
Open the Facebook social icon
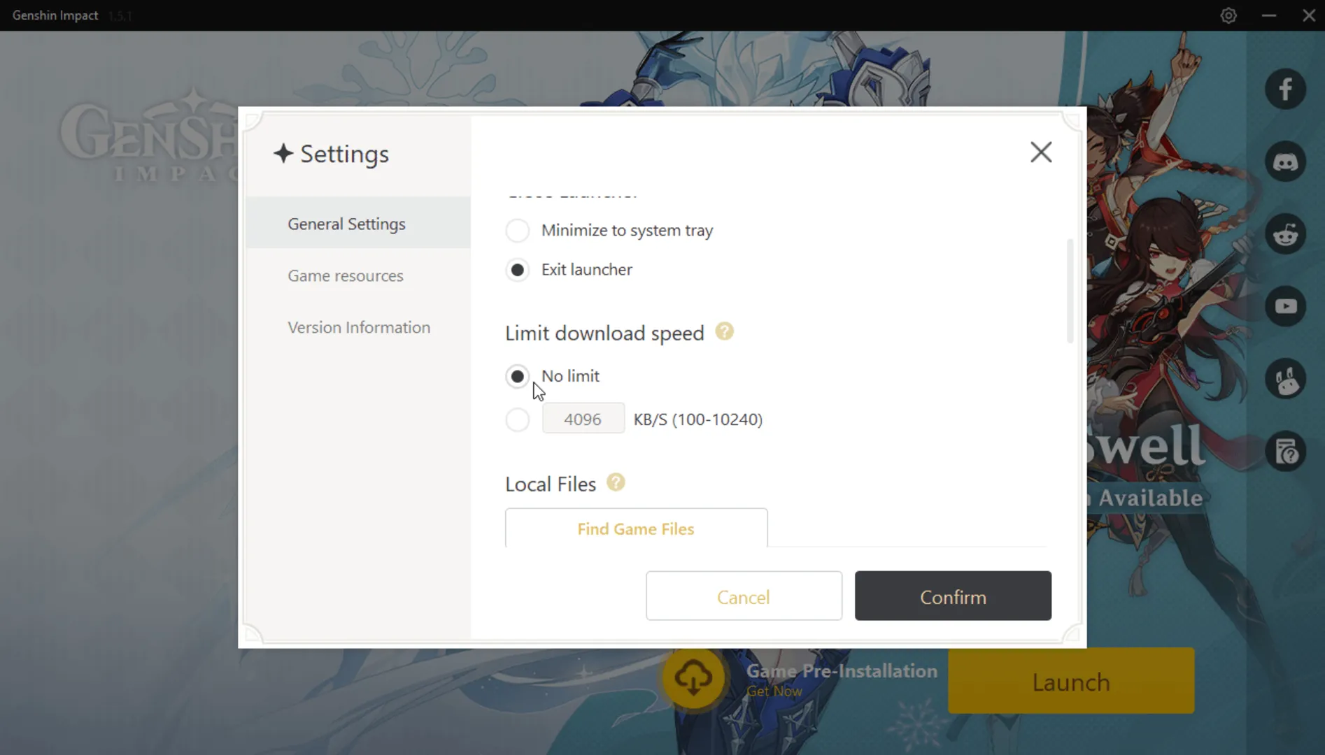[1285, 89]
